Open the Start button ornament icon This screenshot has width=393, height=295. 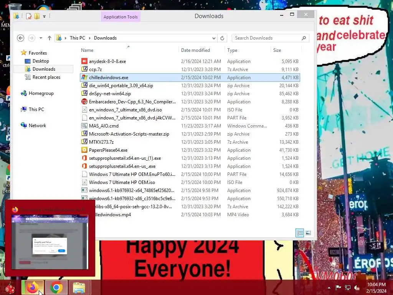pyautogui.click(x=10, y=288)
